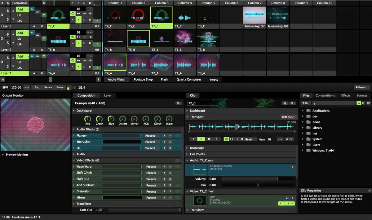This screenshot has height=220, width=372.
Task: Expand the Library folder in the Files browser
Action: pyautogui.click(x=303, y=127)
